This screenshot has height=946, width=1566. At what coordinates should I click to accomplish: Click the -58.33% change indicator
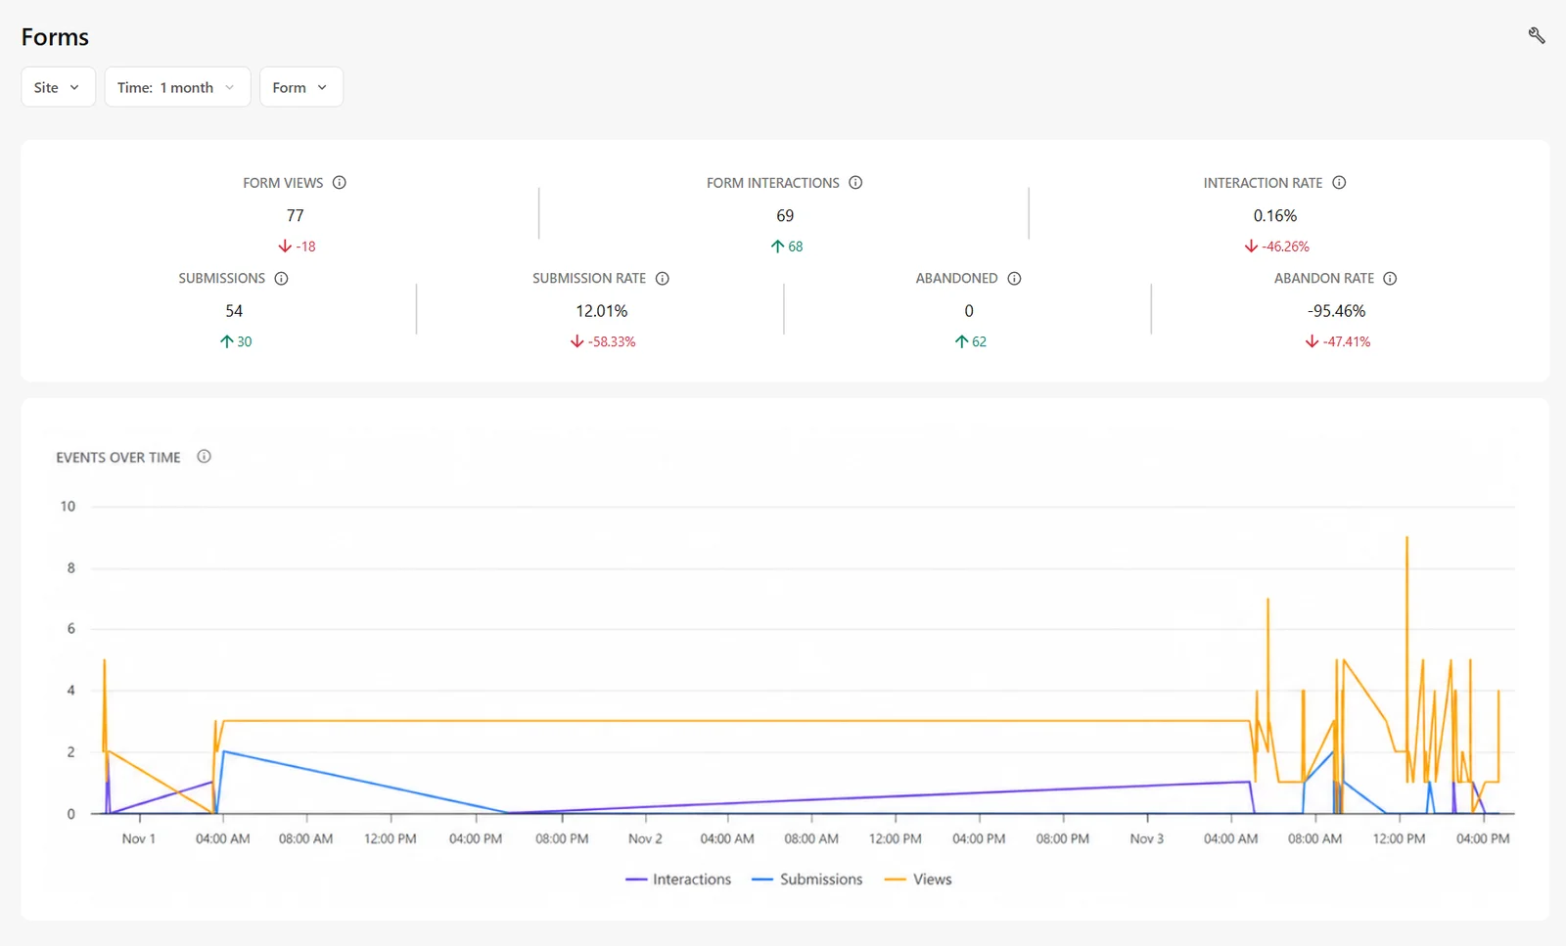pos(603,341)
